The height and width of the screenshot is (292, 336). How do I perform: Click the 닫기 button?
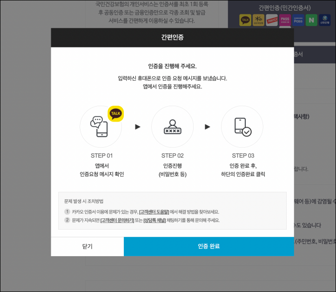coord(87,246)
